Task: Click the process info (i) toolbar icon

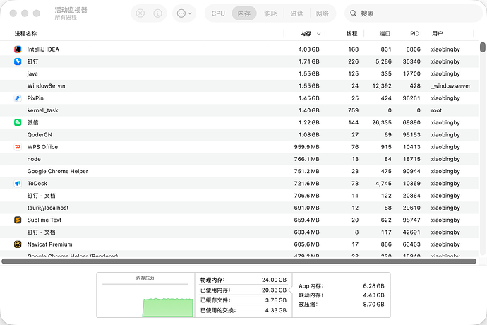Action: [x=158, y=13]
